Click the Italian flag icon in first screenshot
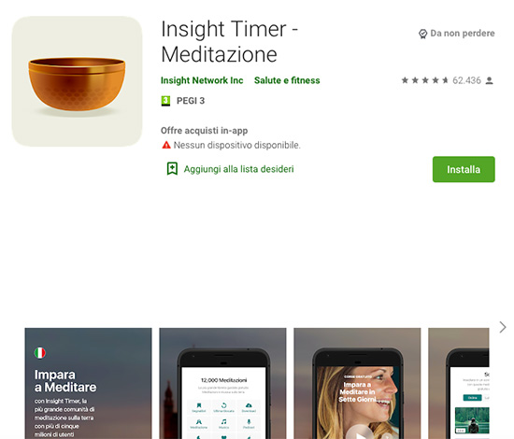The height and width of the screenshot is (439, 514). coord(40,353)
